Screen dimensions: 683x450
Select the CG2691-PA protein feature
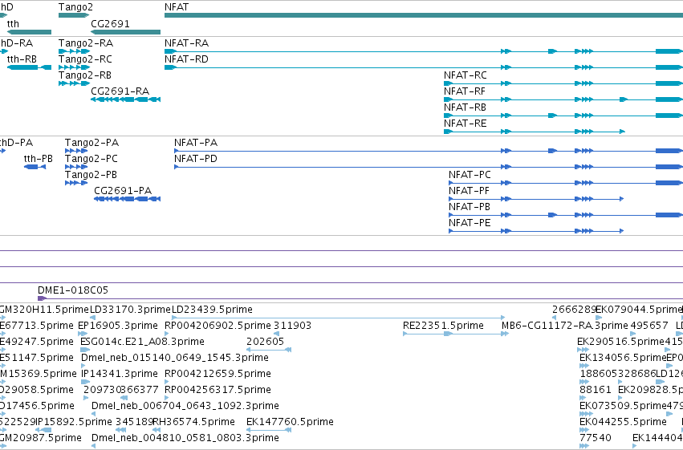tap(127, 199)
